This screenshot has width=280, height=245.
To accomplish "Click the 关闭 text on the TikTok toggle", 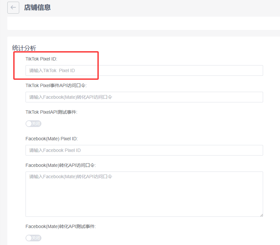I will tap(36, 124).
